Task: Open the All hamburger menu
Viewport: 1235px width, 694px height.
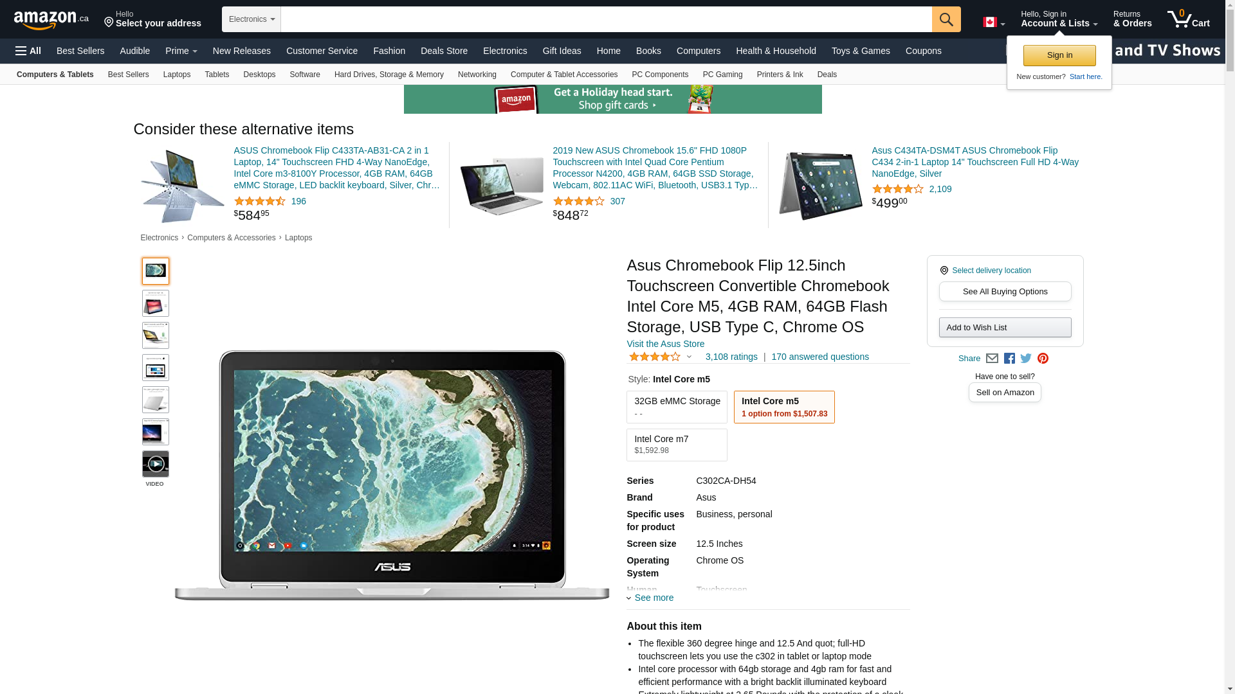Action: coord(28,51)
